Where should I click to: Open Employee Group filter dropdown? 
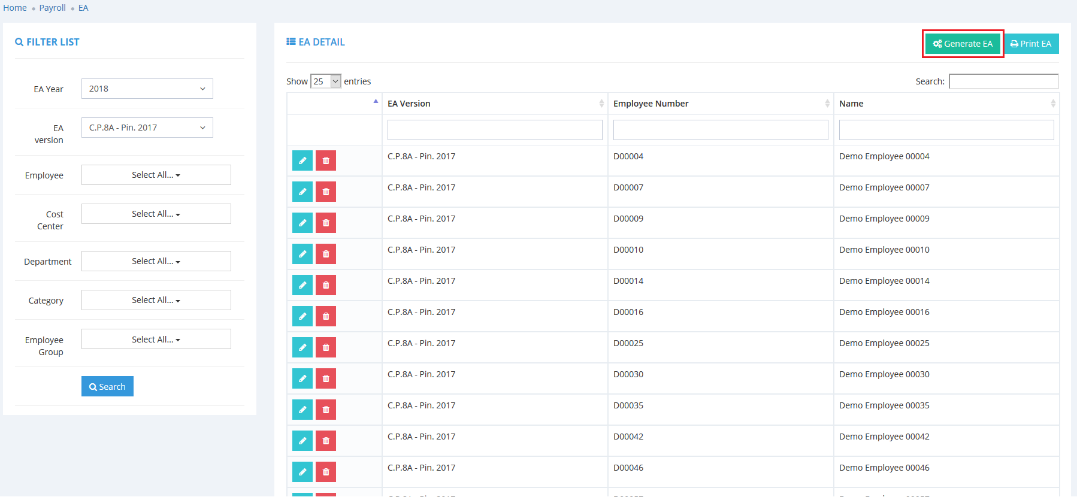pos(156,340)
